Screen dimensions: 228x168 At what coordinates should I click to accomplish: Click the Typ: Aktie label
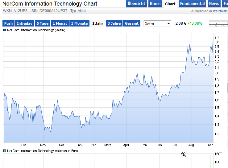click(x=78, y=11)
